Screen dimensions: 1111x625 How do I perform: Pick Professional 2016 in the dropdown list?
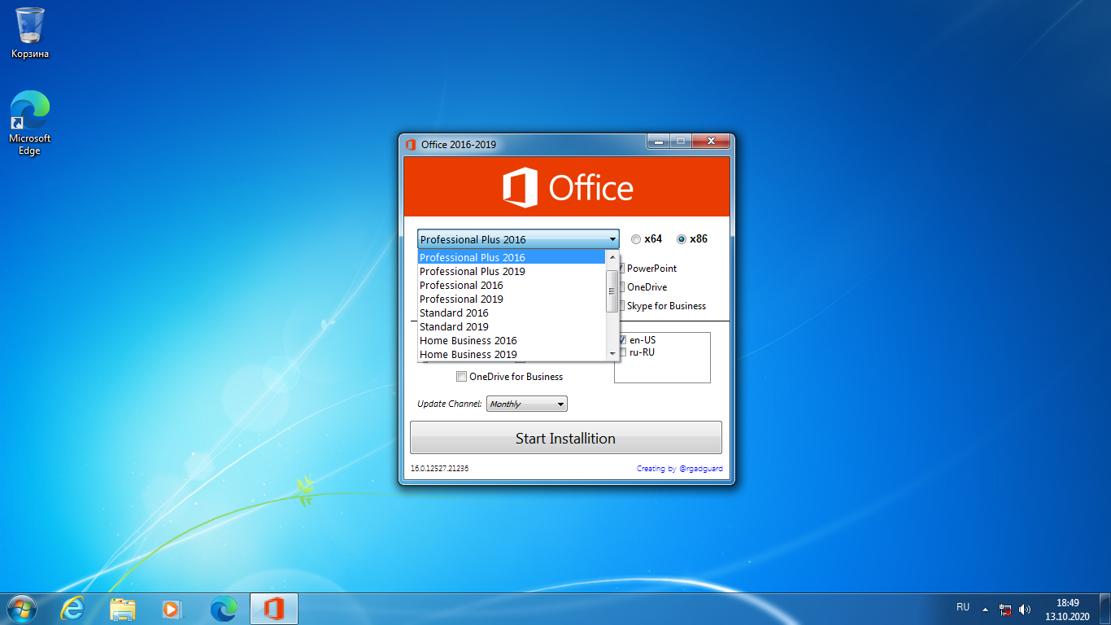pyautogui.click(x=512, y=285)
